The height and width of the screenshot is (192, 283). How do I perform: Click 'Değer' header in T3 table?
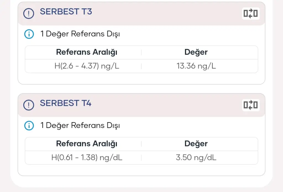tap(196, 52)
